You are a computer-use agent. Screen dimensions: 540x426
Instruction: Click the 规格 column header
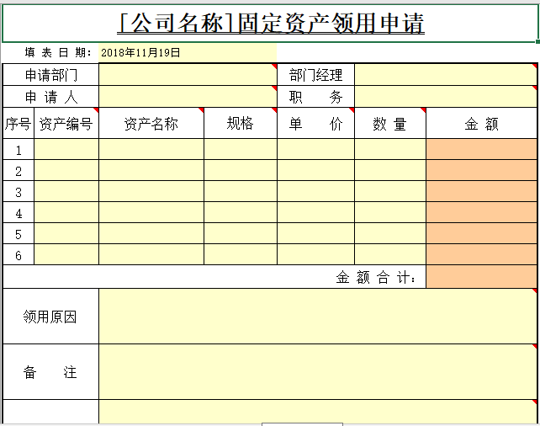241,124
